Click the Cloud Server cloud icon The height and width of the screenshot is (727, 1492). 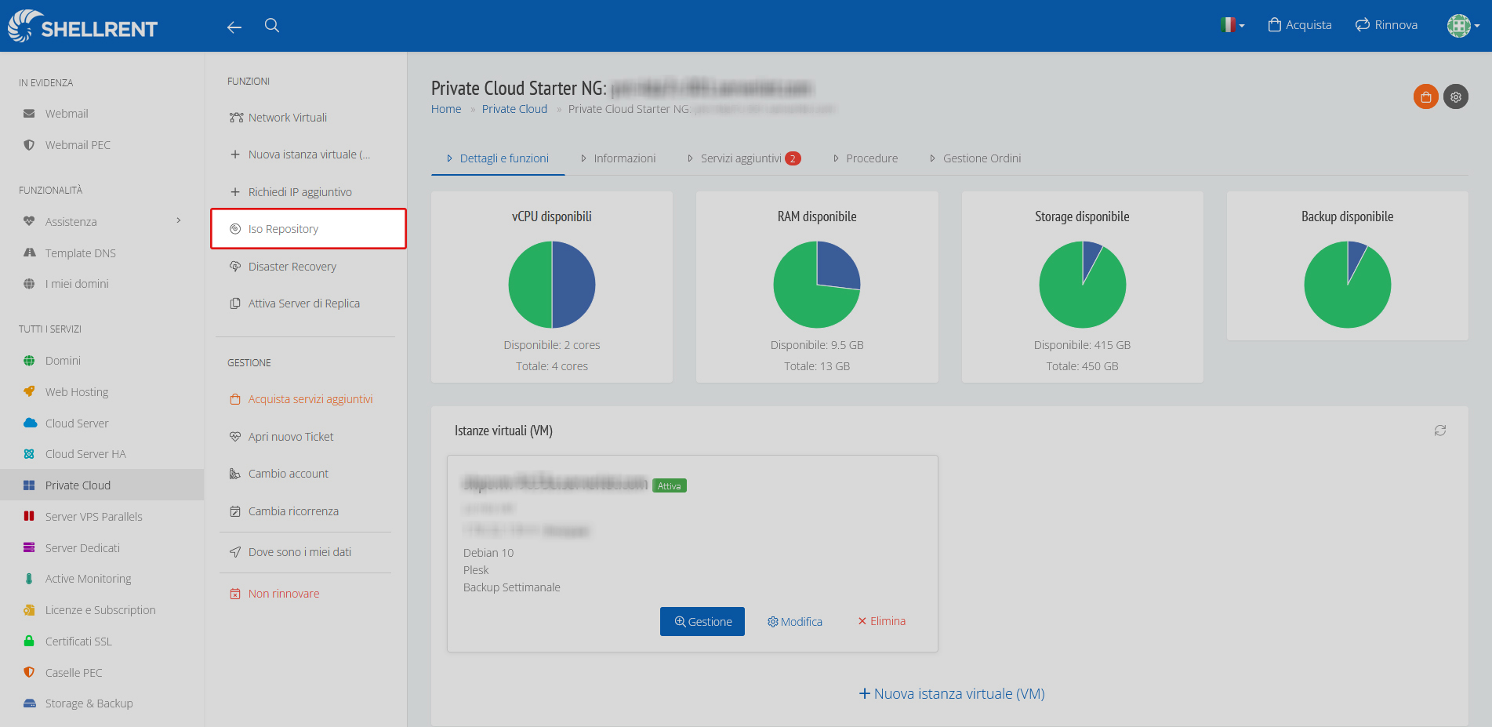30,423
